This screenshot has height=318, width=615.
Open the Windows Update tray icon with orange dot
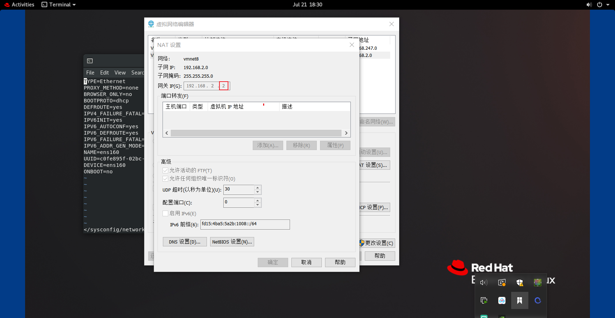click(502, 283)
